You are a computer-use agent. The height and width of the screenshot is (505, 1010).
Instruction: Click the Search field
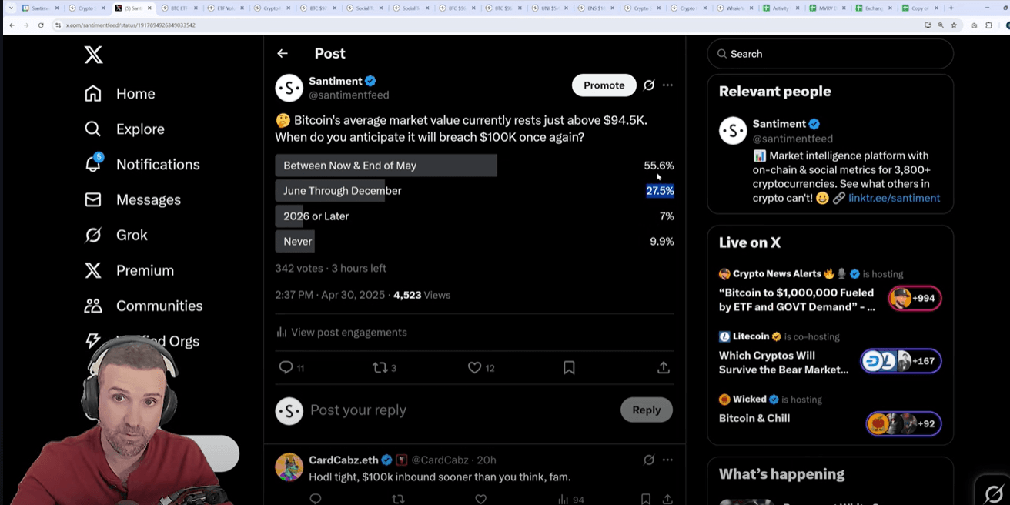[x=830, y=54]
